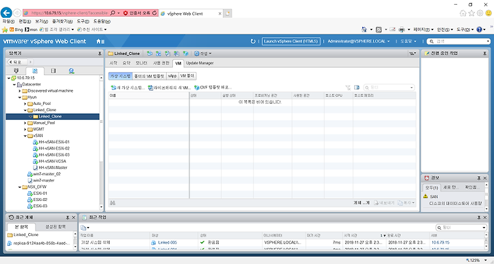Click Launch vSphere Client (HTML5) button
Viewport: 494px width, 264px height.
(291, 41)
